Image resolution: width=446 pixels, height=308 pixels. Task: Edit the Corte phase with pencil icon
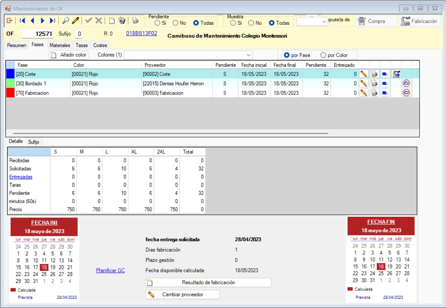coord(363,74)
